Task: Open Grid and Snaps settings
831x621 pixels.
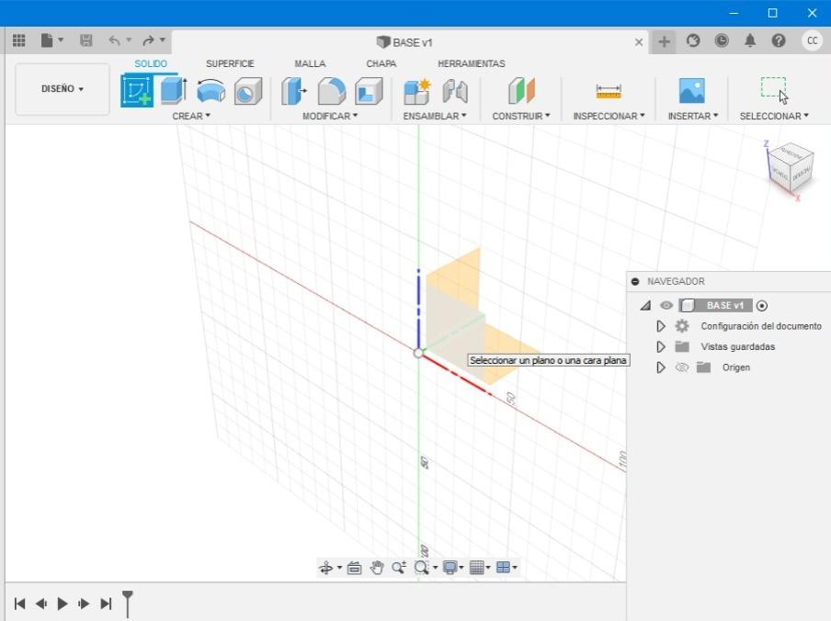Action: (476, 568)
